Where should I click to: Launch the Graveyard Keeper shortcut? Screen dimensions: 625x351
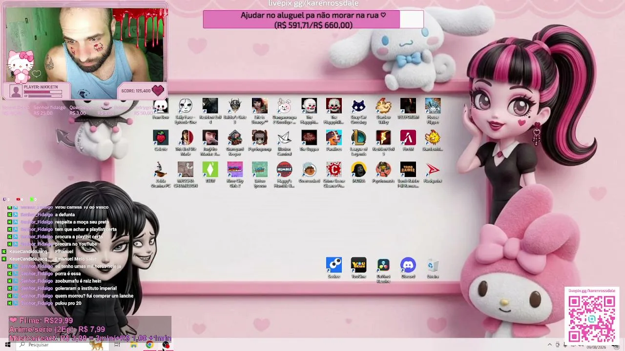pos(235,143)
